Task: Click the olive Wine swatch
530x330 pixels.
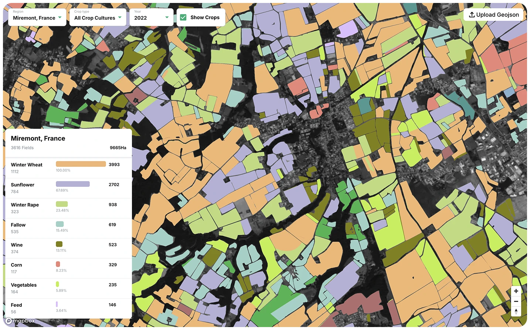Action: pos(59,244)
